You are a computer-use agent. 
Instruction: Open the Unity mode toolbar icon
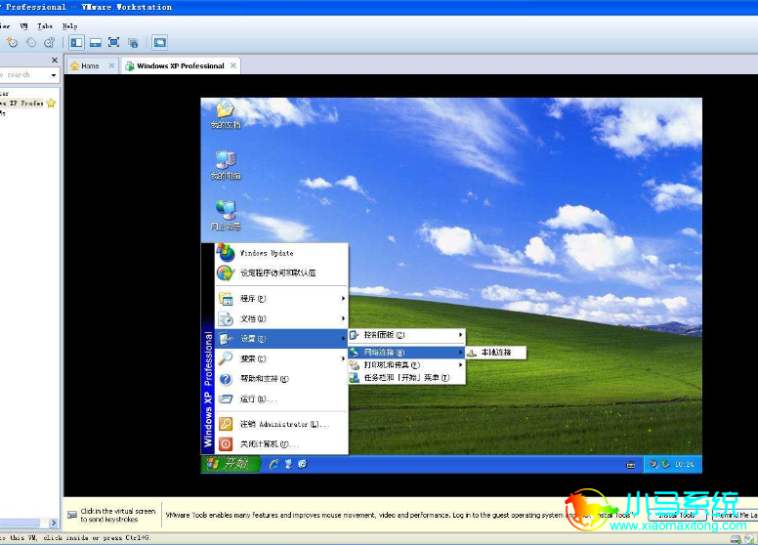133,43
